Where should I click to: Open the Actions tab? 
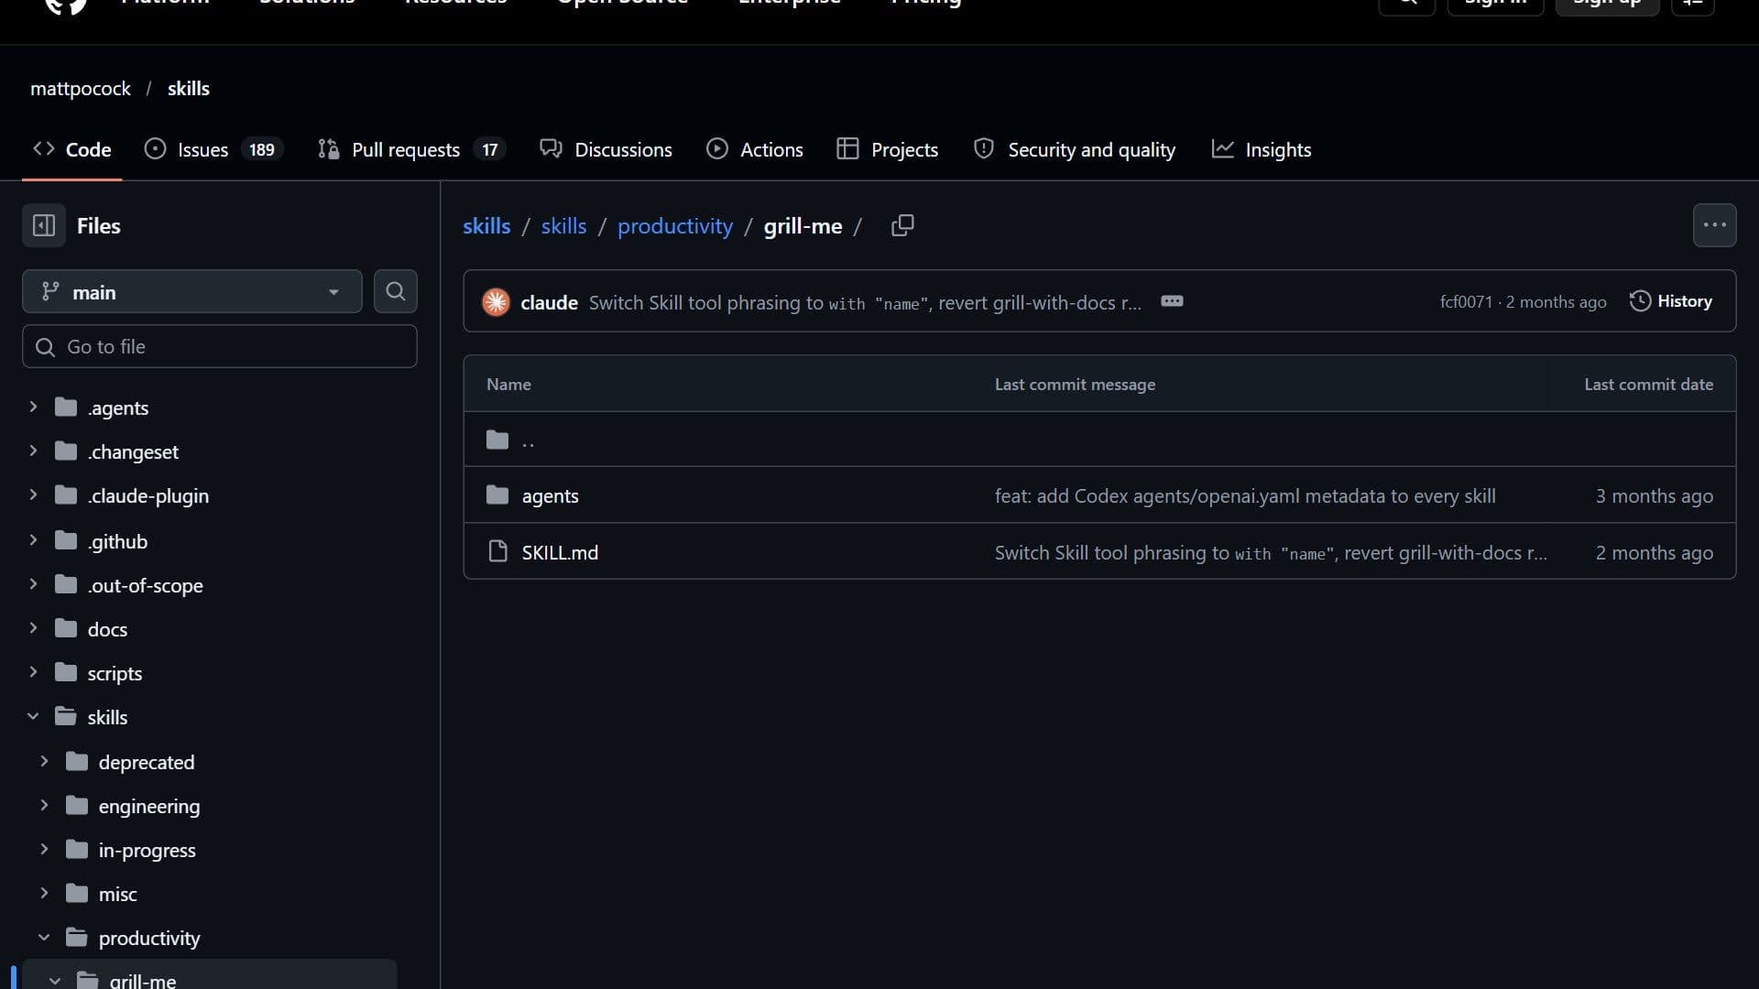755,149
